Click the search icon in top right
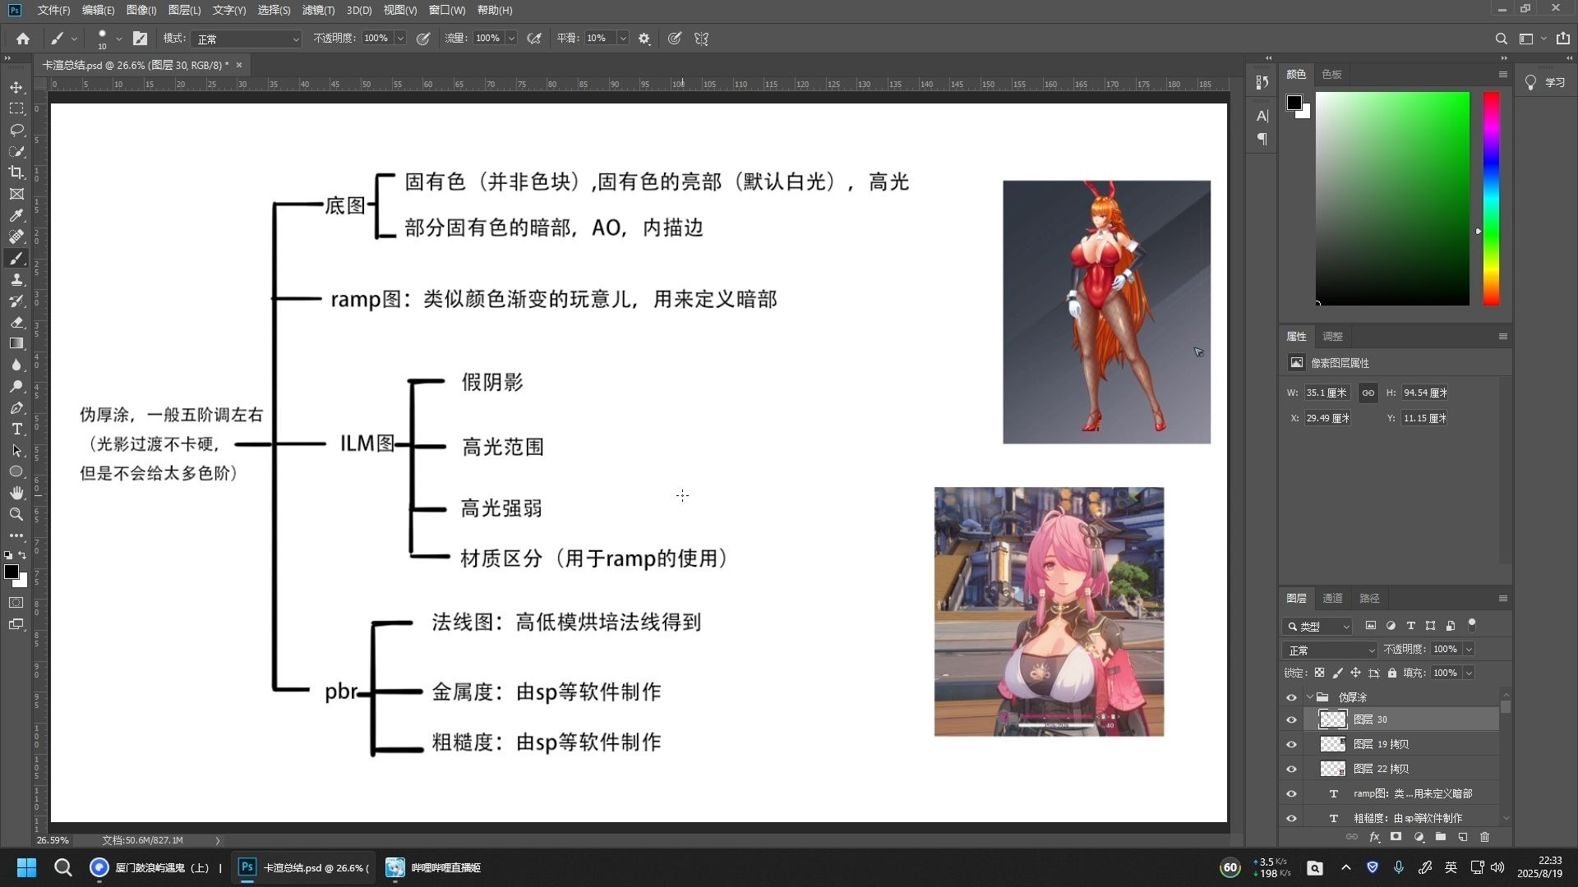Viewport: 1578px width, 887px height. coord(1501,39)
